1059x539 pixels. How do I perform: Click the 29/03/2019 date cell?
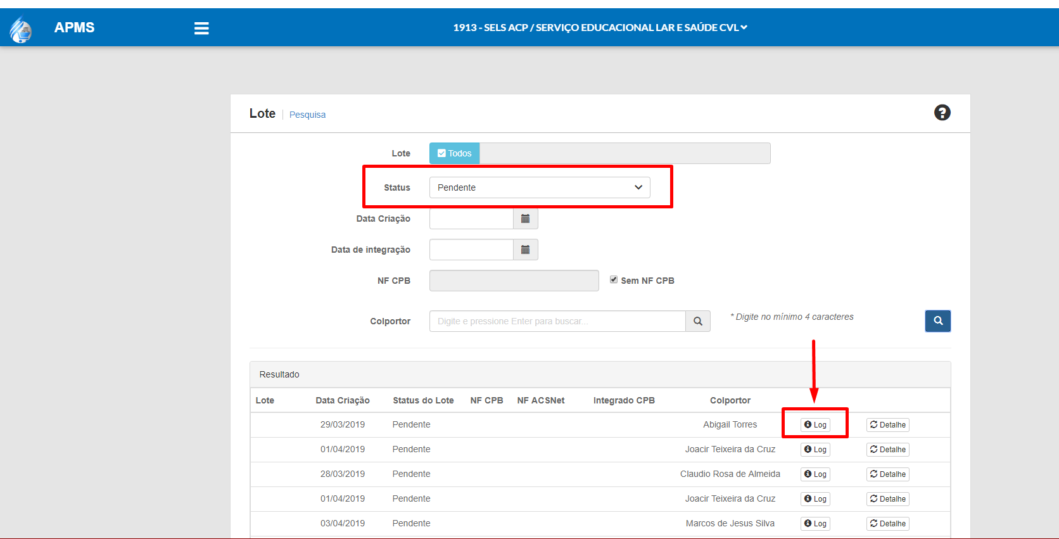pos(343,424)
